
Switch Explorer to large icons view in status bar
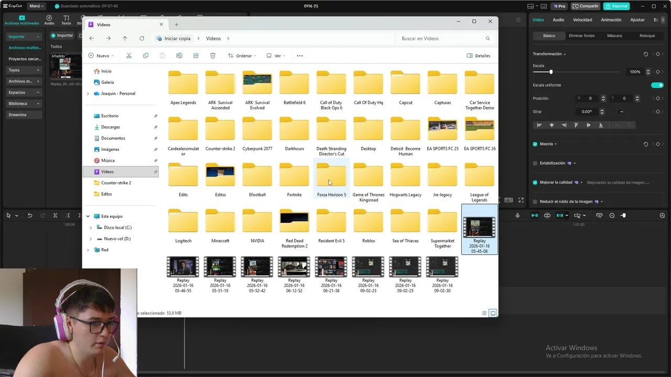pyautogui.click(x=493, y=313)
